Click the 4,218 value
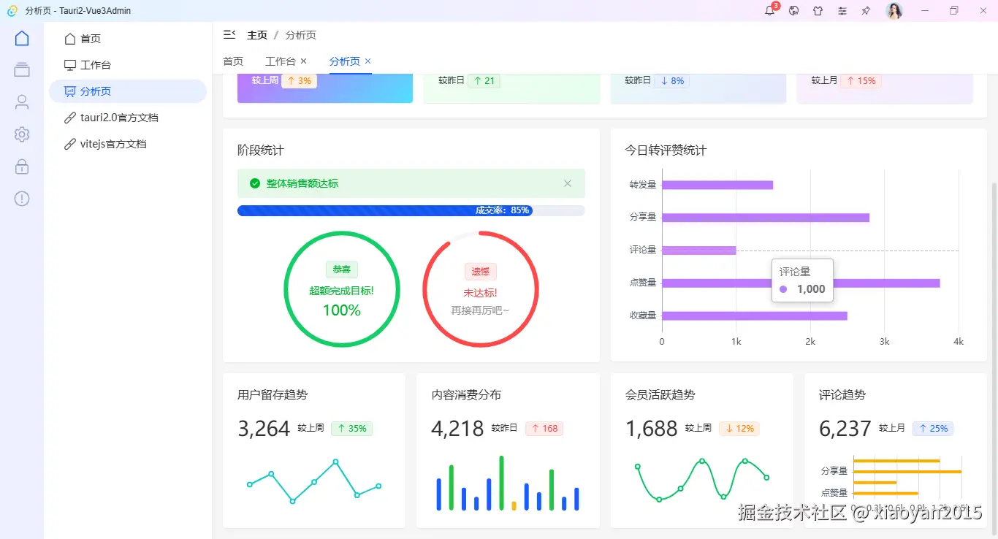 457,429
